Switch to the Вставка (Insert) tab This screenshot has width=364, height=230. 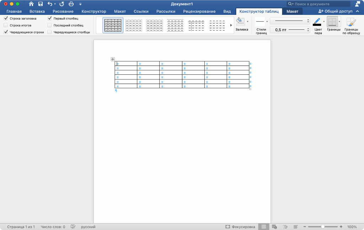(x=37, y=11)
